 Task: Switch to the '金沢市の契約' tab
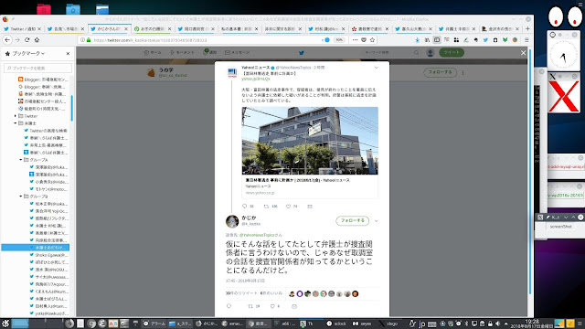point(500,28)
